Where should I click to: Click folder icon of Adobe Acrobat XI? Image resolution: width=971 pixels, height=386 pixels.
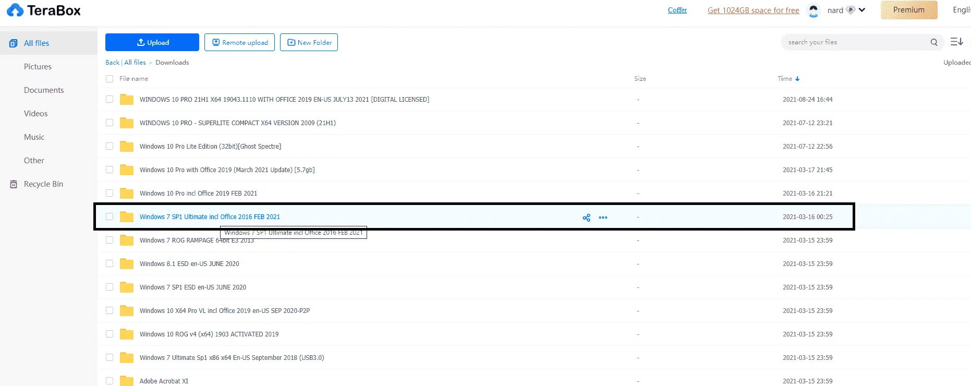coord(127,381)
